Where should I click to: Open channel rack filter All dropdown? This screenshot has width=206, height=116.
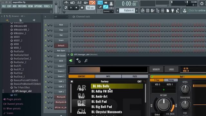pyautogui.click(x=61, y=17)
